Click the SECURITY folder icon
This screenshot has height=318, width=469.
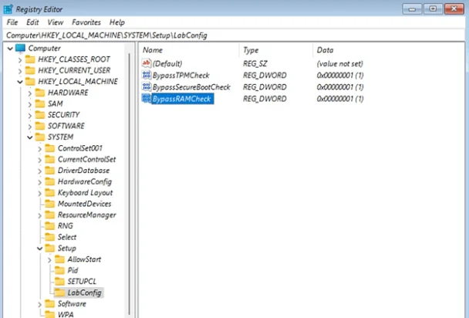(40, 114)
